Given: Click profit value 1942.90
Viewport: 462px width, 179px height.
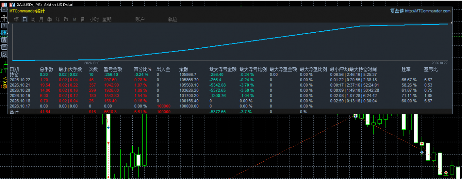Looking at the screenshot, I should 111,85.
